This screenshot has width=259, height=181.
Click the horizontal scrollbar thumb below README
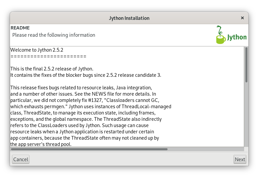click(x=89, y=149)
